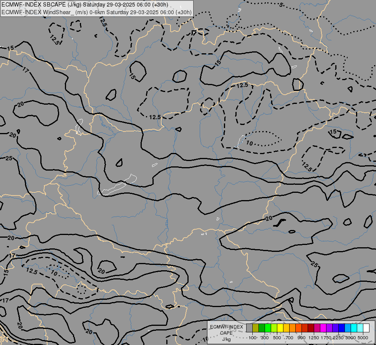The height and width of the screenshot is (345, 376).
Task: Click the gray swatch in the CAPE legend
Action: 249,328
